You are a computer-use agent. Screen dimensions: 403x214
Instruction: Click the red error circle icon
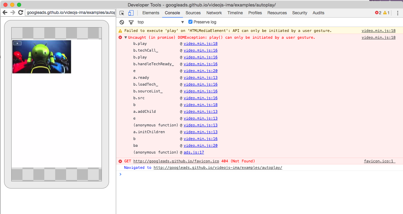pos(120,37)
